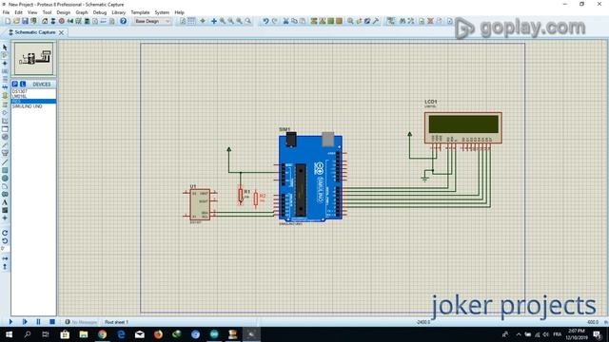This screenshot has width=609, height=342.
Task: Select the Text (A) tool in left toolbar
Action: 5,202
